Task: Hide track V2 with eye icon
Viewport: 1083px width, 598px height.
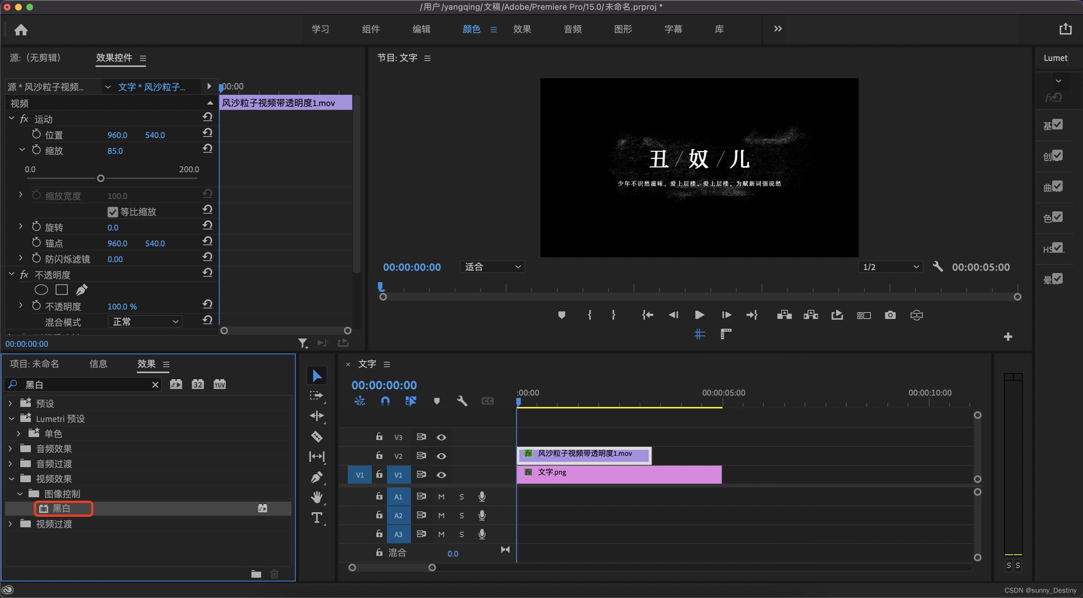Action: 441,456
